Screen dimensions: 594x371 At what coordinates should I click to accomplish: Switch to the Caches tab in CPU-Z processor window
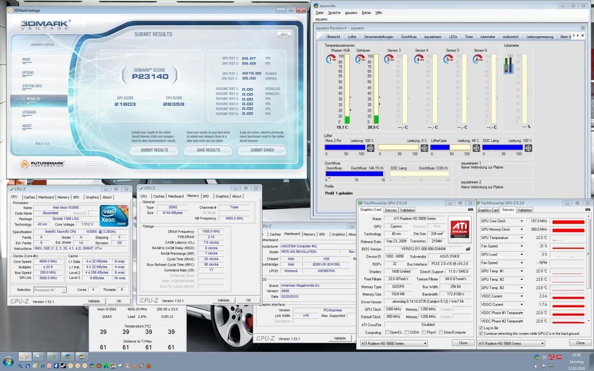29,197
